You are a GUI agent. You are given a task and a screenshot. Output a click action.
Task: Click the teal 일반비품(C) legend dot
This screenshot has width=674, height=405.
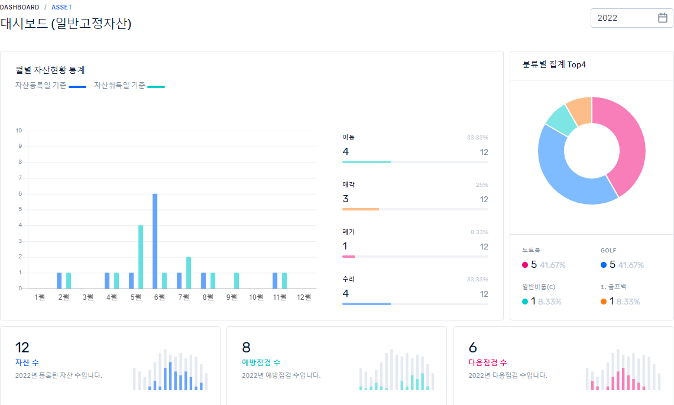(525, 302)
